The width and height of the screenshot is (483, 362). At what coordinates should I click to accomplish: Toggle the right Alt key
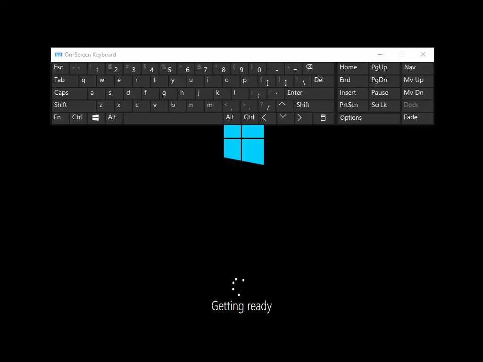click(x=231, y=118)
